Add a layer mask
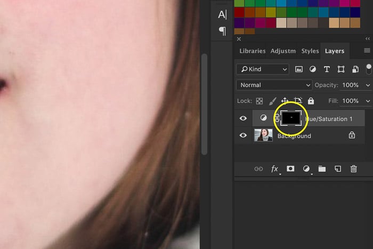The image size is (373, 249). [290, 169]
